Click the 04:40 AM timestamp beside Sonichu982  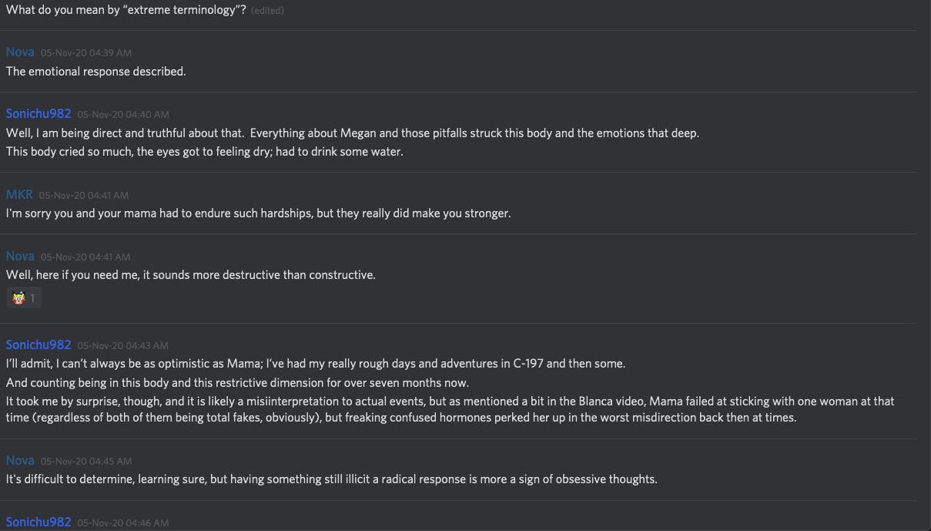pos(123,114)
